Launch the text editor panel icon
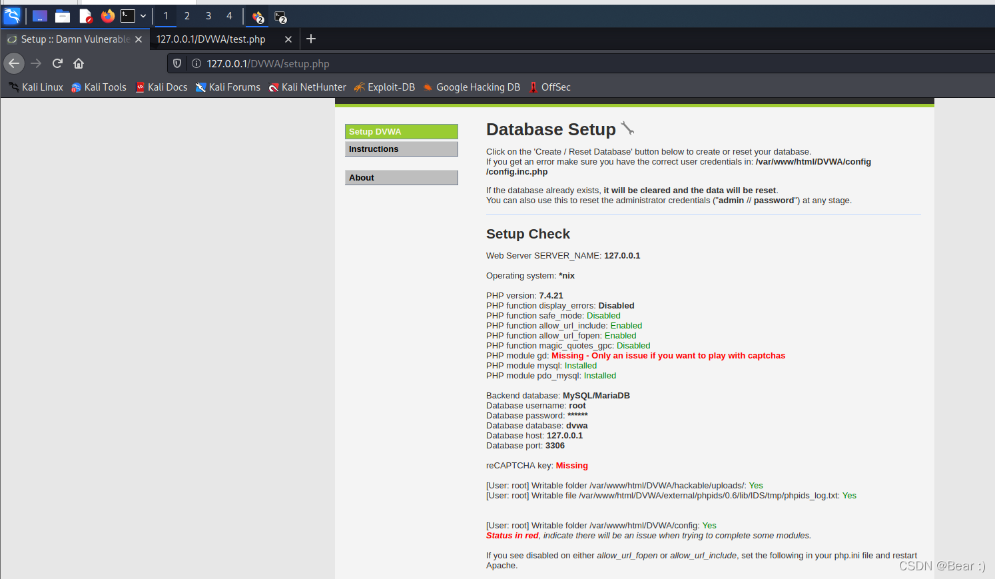This screenshot has width=995, height=579. [85, 16]
